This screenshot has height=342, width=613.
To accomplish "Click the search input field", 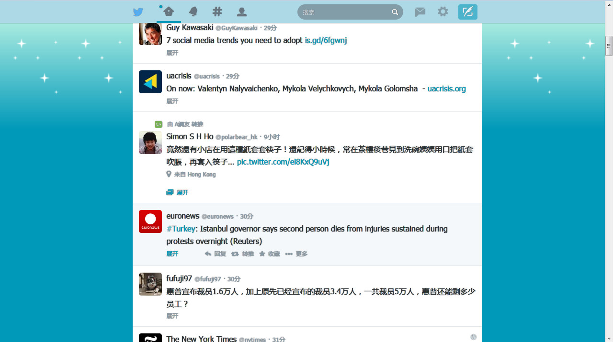I will [350, 12].
